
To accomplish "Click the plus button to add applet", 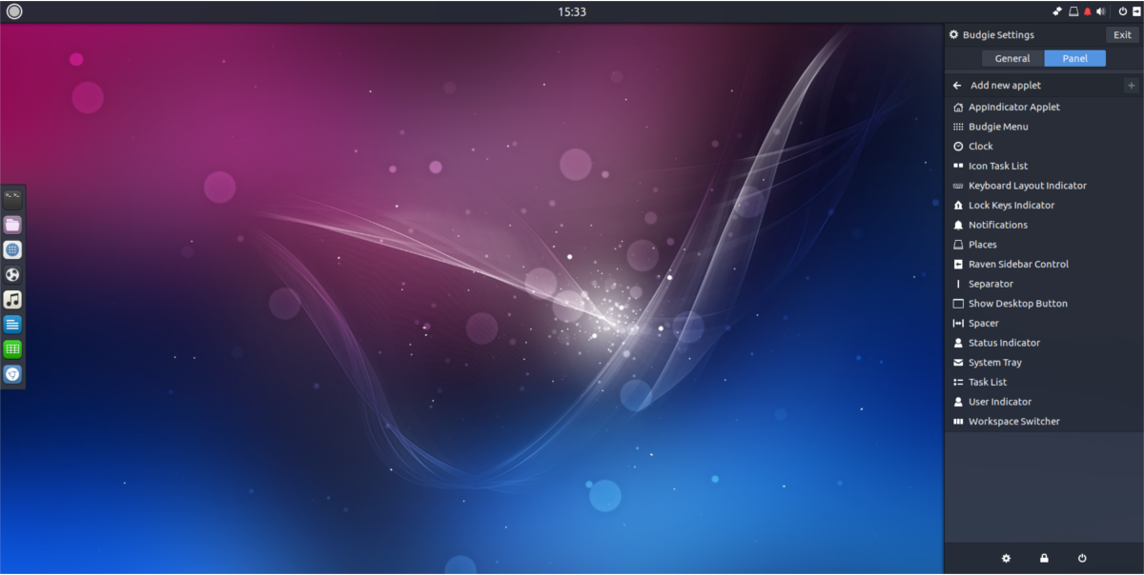I will [1131, 86].
